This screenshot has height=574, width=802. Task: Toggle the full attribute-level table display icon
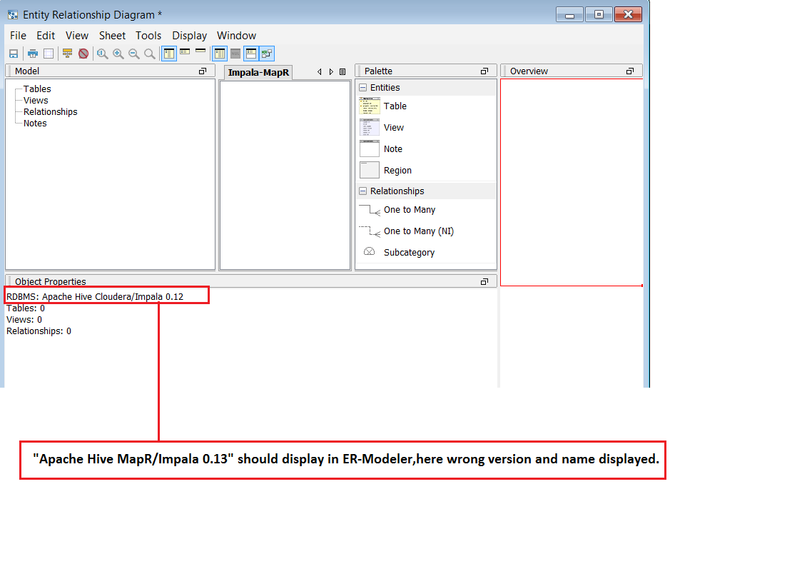pyautogui.click(x=169, y=54)
